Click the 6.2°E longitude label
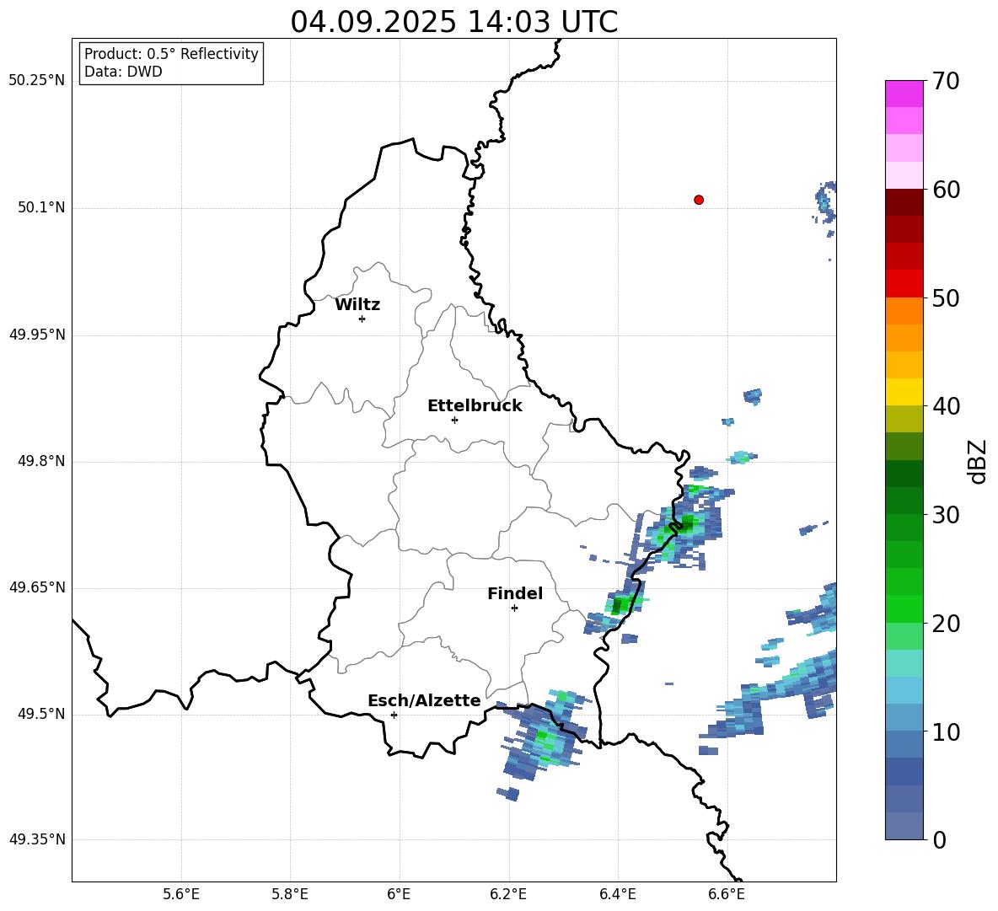This screenshot has width=998, height=911. pos(508,894)
